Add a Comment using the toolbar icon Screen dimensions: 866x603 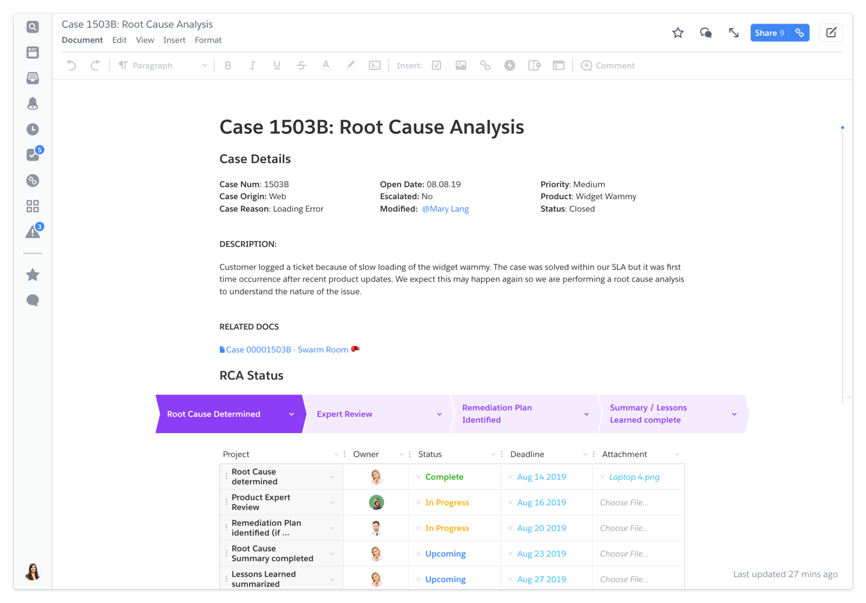608,65
